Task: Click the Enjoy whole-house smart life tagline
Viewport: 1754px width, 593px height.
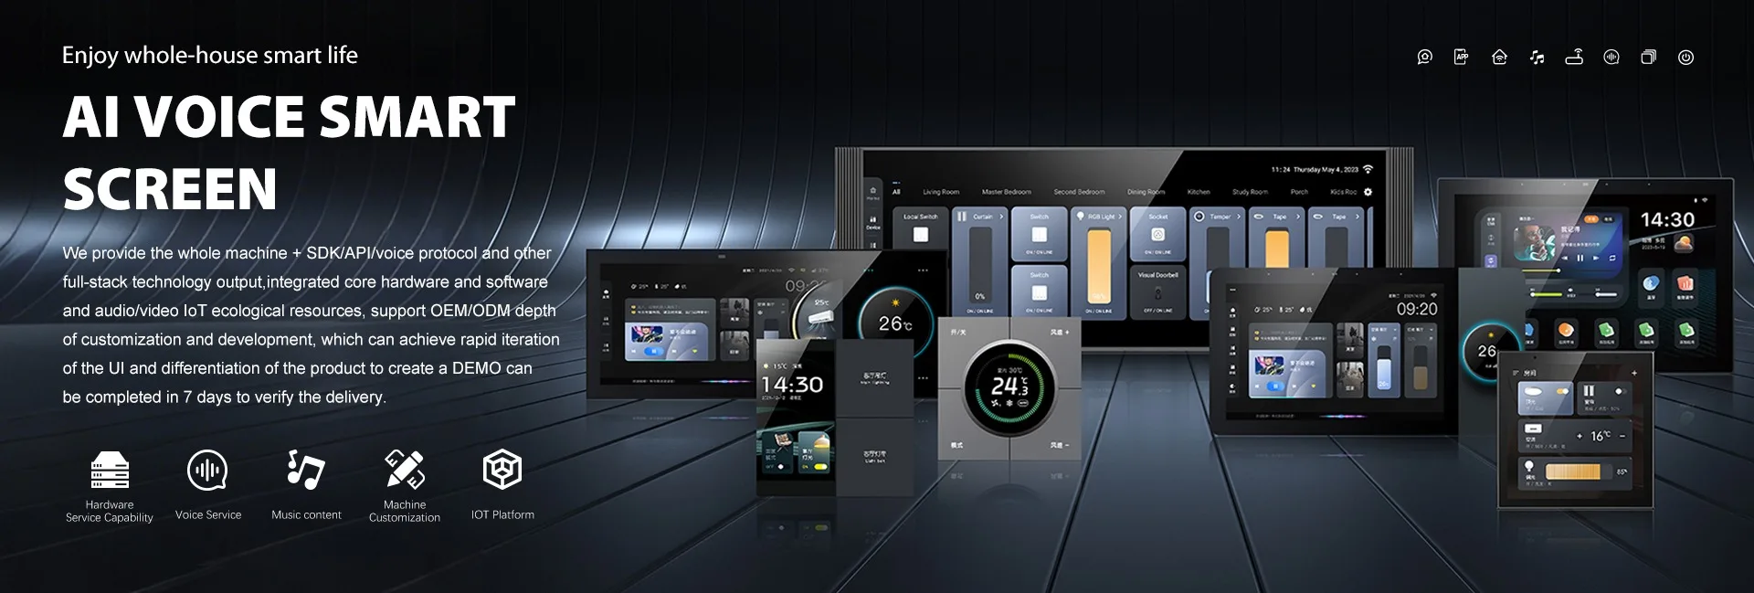Action: pyautogui.click(x=210, y=56)
